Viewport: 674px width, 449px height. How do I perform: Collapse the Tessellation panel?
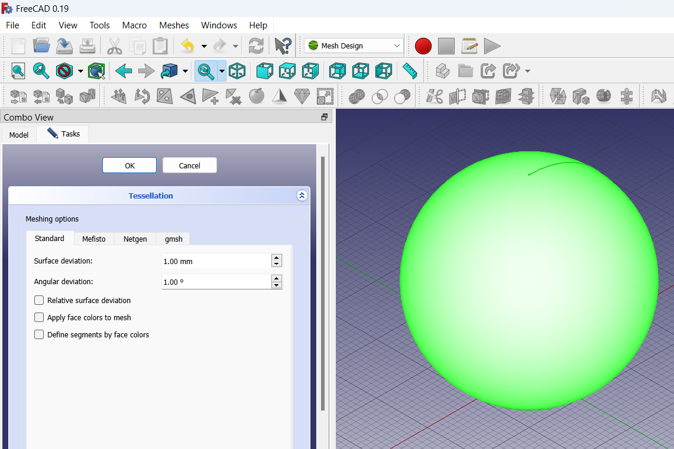pos(302,195)
